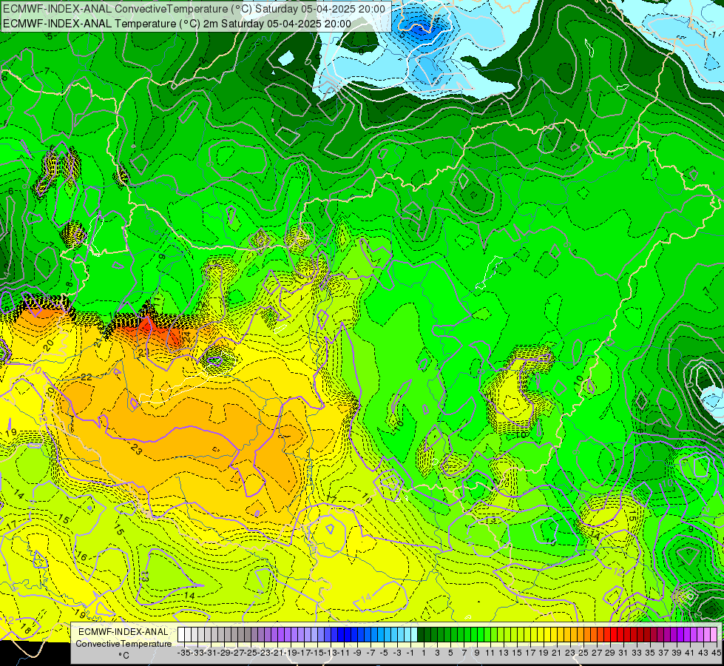Click the 18 contour label near the bottom-left corner
Viewport: 724px width, 666px height.
(x=26, y=628)
